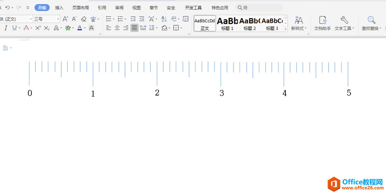Clear formatting with the eraser icon
Viewport: 386px width, 194px height.
point(84,19)
